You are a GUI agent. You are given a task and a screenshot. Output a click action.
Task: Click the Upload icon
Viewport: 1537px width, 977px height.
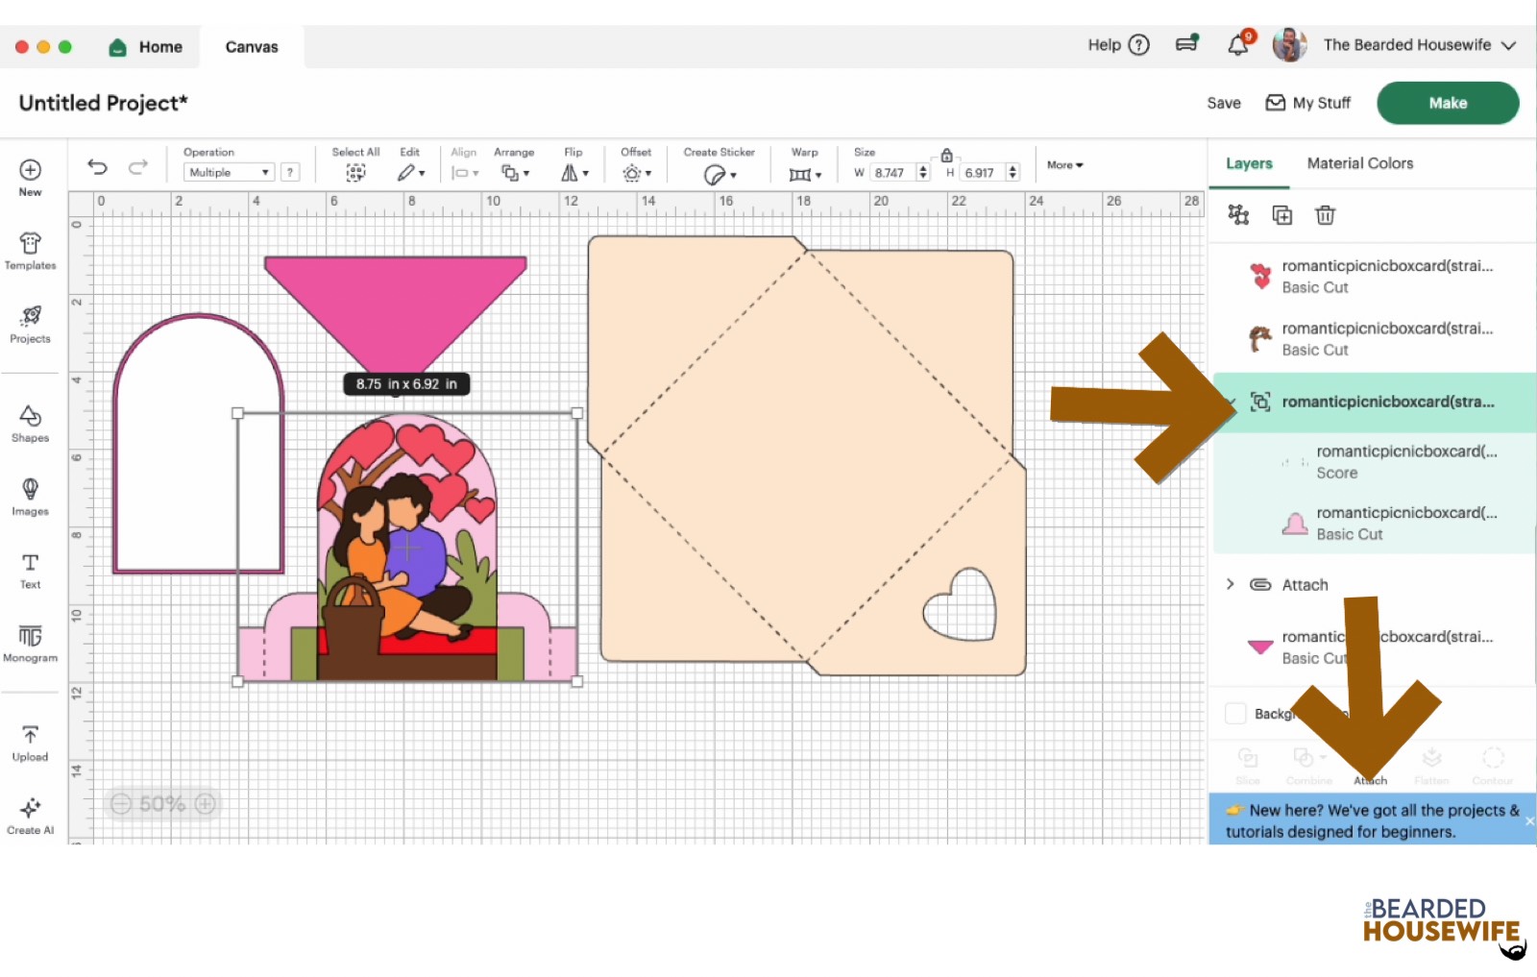point(30,742)
